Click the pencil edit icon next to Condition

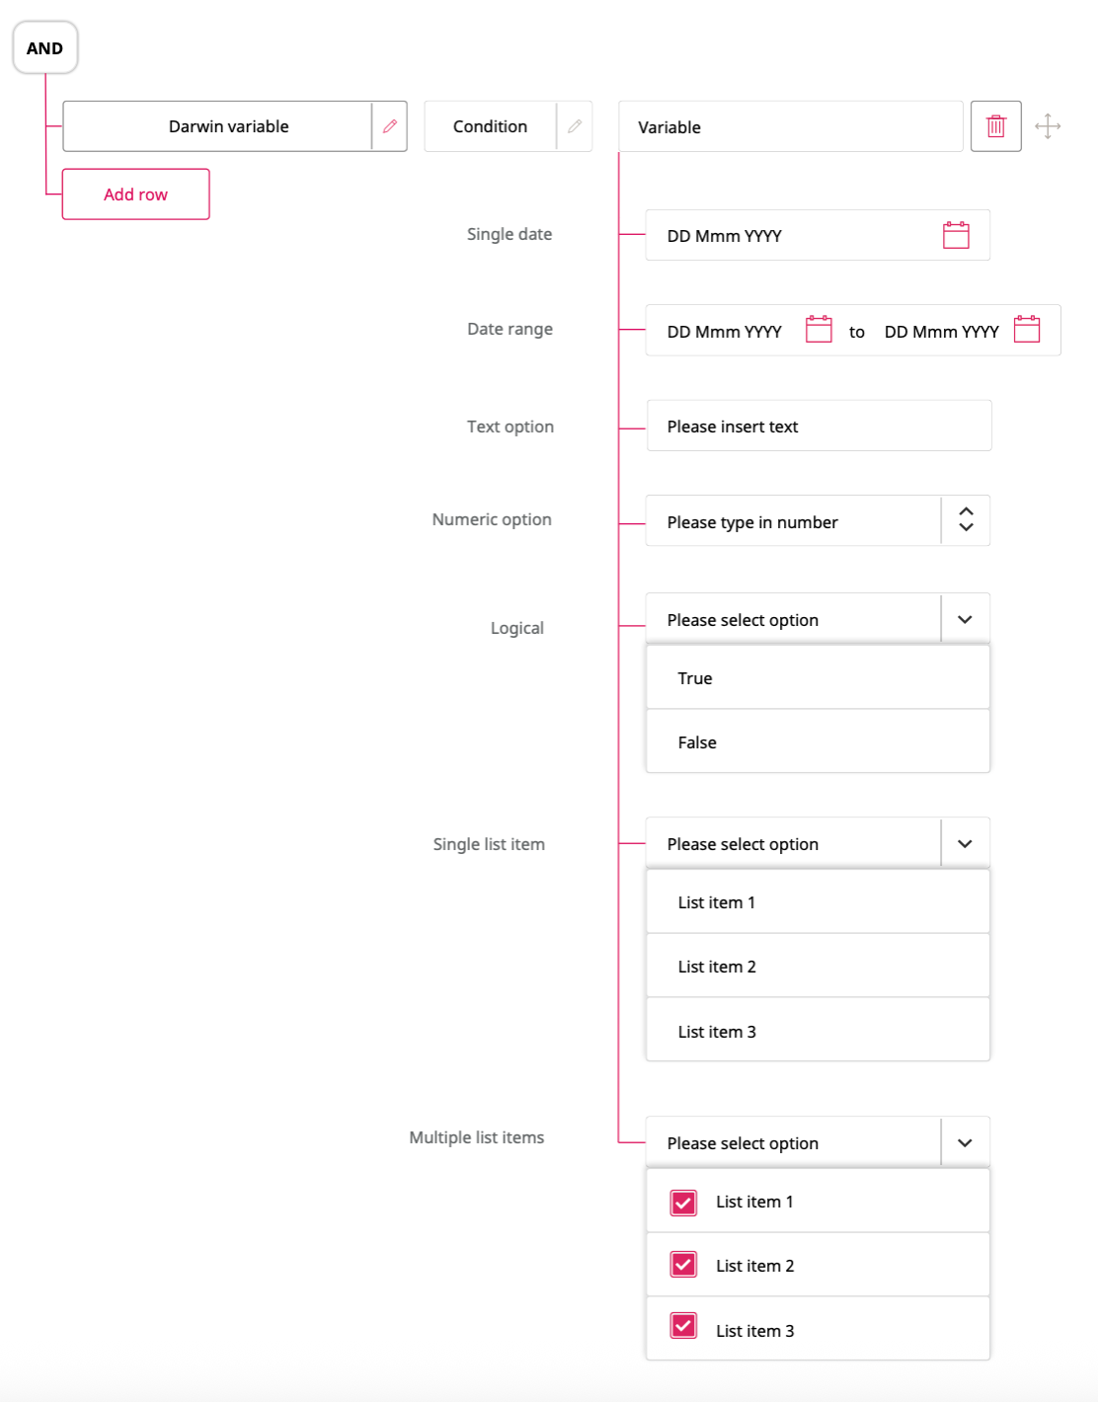[x=575, y=126]
